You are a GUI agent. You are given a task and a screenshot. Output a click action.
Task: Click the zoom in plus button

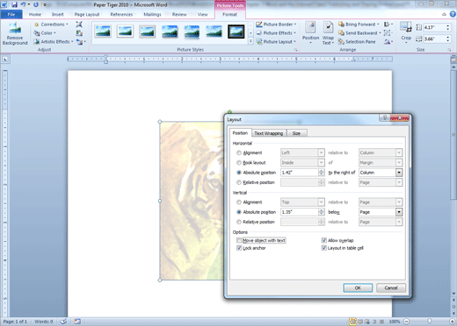point(453,322)
